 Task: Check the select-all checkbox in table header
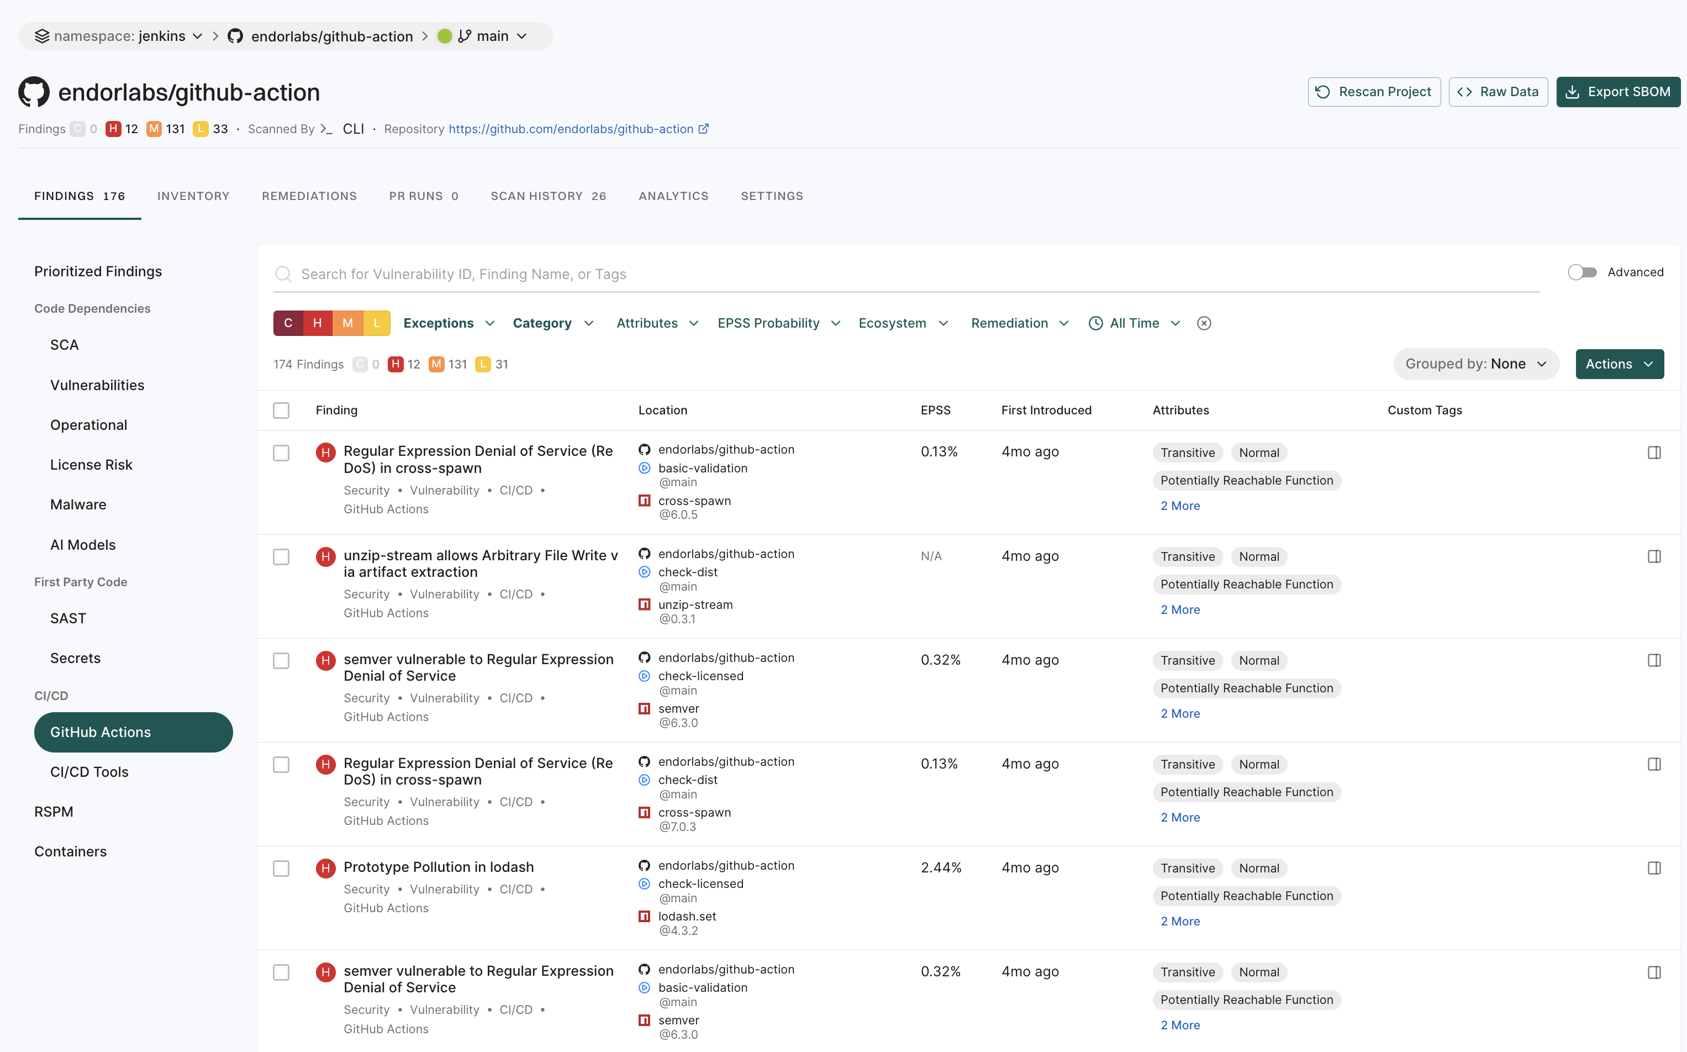click(281, 411)
